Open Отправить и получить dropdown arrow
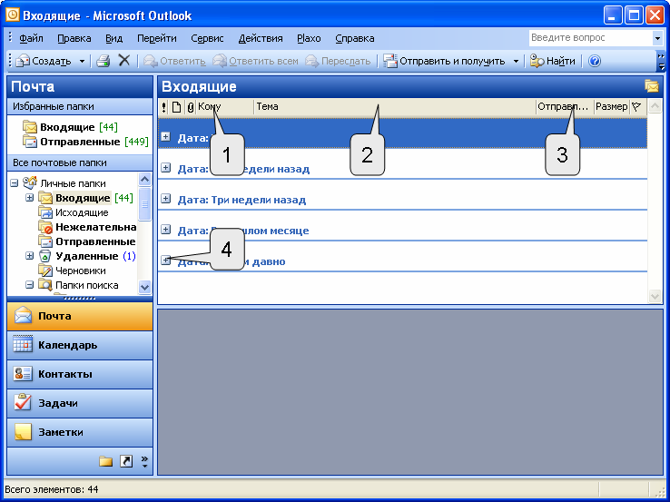Image resolution: width=670 pixels, height=502 pixels. click(x=516, y=61)
